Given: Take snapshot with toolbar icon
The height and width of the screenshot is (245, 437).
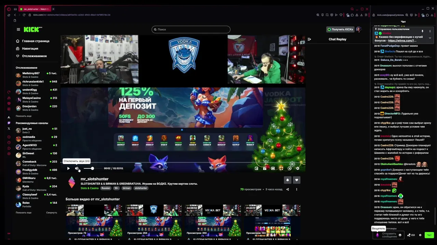Looking at the screenshot, I should click(327, 15).
